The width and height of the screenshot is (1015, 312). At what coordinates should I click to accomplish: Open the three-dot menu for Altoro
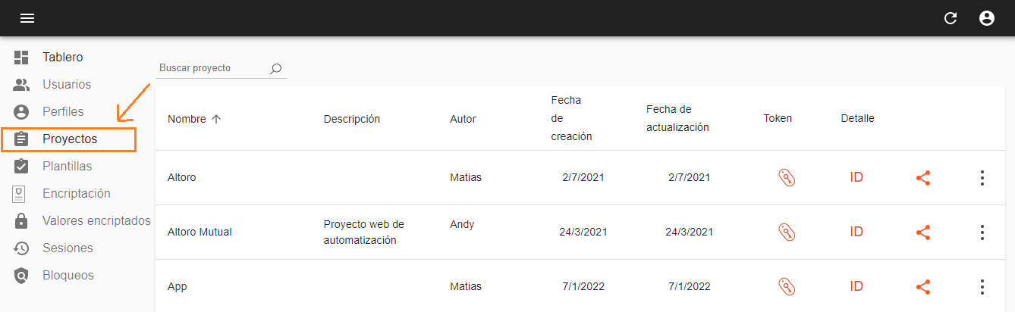click(982, 178)
